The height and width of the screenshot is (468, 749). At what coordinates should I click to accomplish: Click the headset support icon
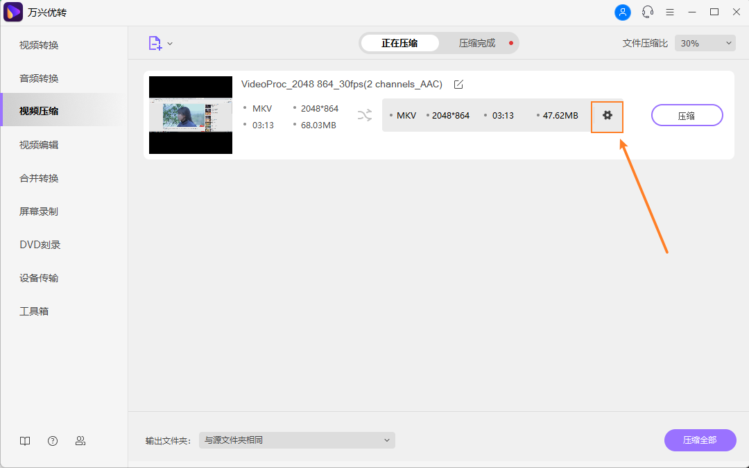(647, 12)
